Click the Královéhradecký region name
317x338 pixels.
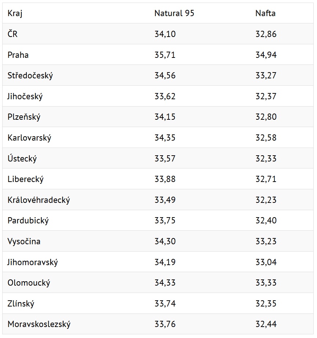(x=39, y=200)
